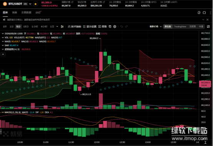Collapse the SAR indicator row chevron
The height and width of the screenshot is (146, 213).
pyautogui.click(x=3, y=45)
